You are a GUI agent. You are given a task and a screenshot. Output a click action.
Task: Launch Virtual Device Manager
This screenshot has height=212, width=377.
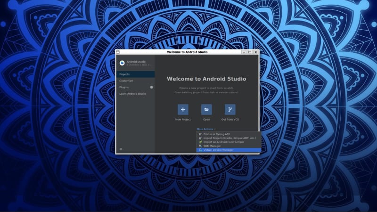point(229,150)
